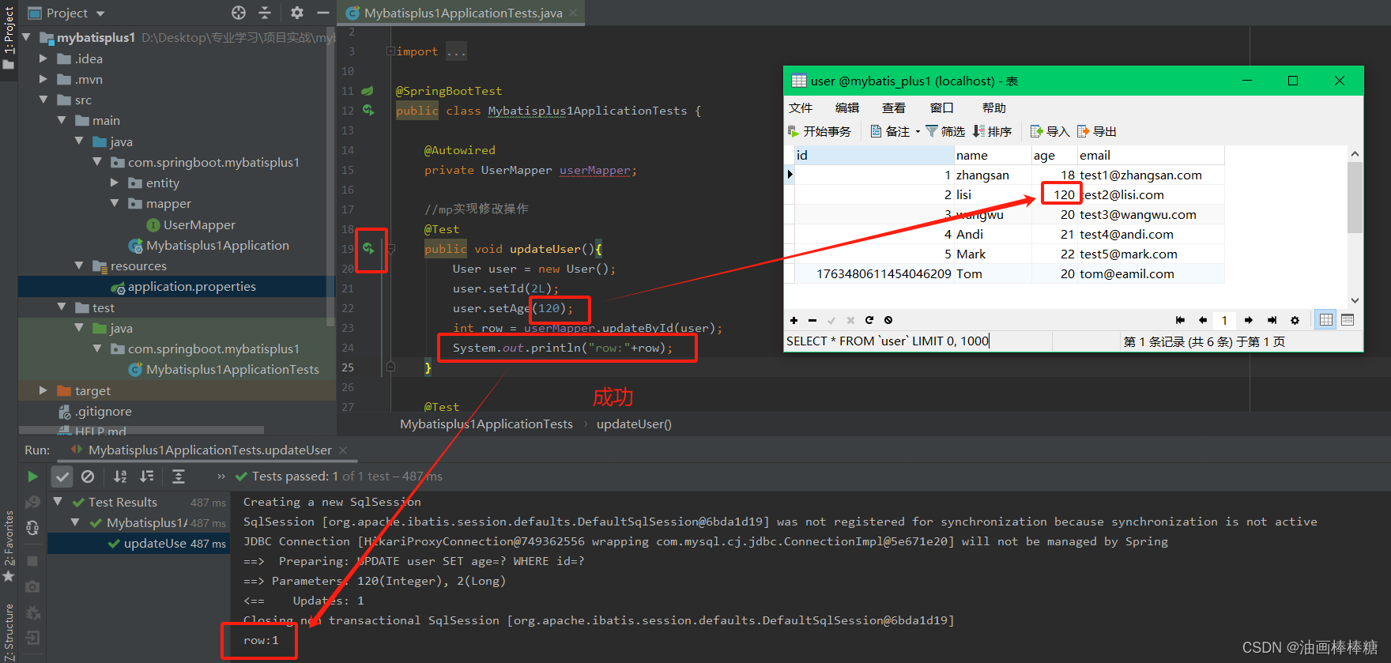Image resolution: width=1391 pixels, height=663 pixels.
Task: Open the 2: Favorites tool window tab
Action: (x=9, y=538)
